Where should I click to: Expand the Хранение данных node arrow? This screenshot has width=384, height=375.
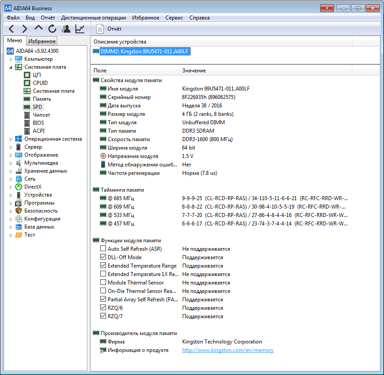11,171
